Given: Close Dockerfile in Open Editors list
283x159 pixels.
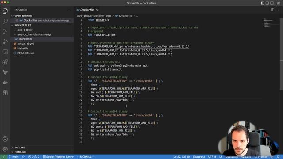Looking at the screenshot, I should point(17,20).
